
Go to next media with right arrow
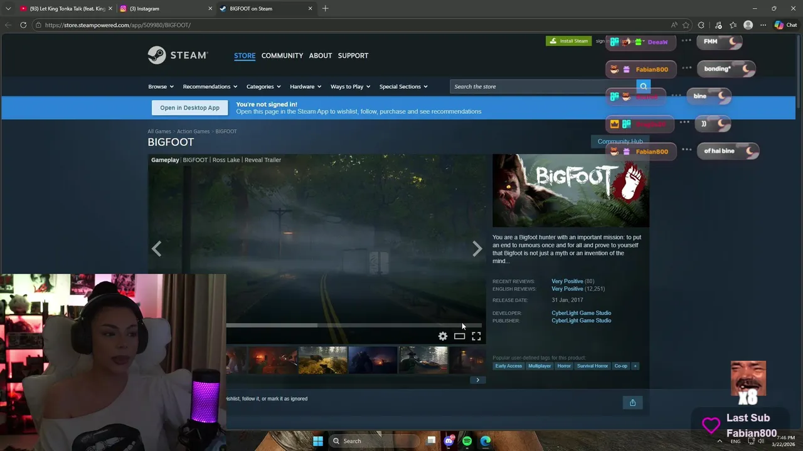point(477,249)
